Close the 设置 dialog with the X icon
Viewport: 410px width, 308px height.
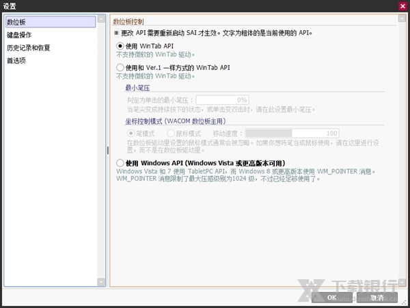tap(402, 6)
